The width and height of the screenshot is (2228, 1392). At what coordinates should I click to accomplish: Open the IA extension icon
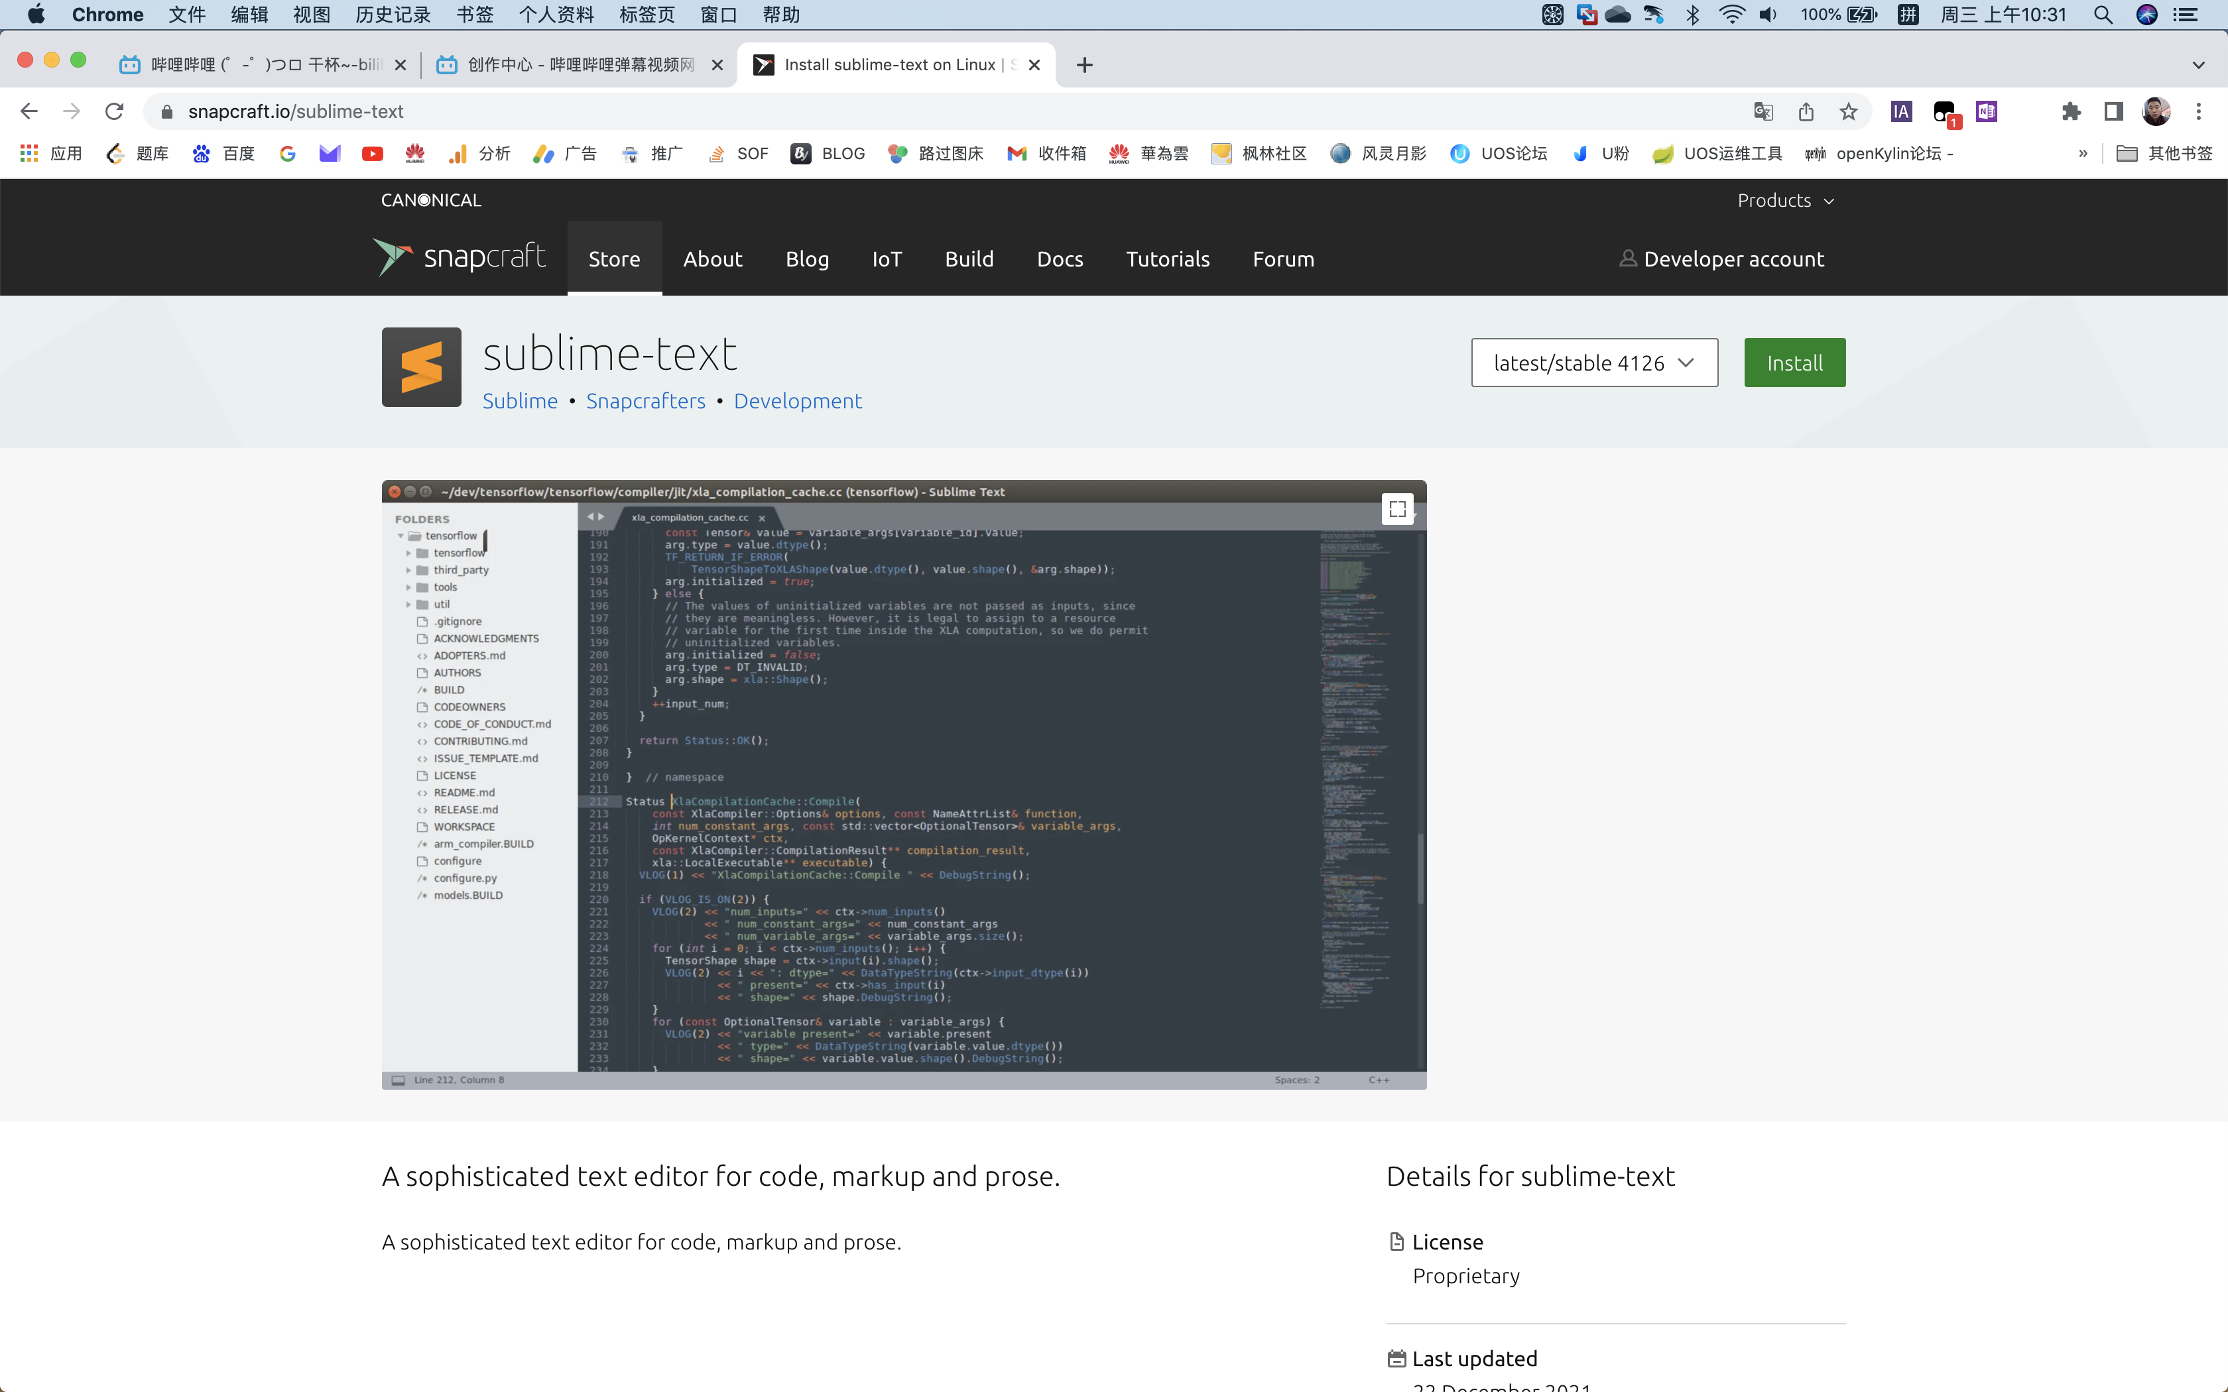(1901, 111)
